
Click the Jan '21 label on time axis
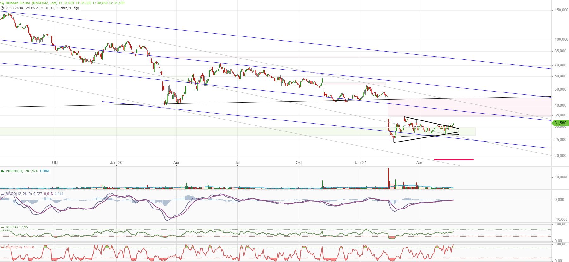(x=360, y=163)
